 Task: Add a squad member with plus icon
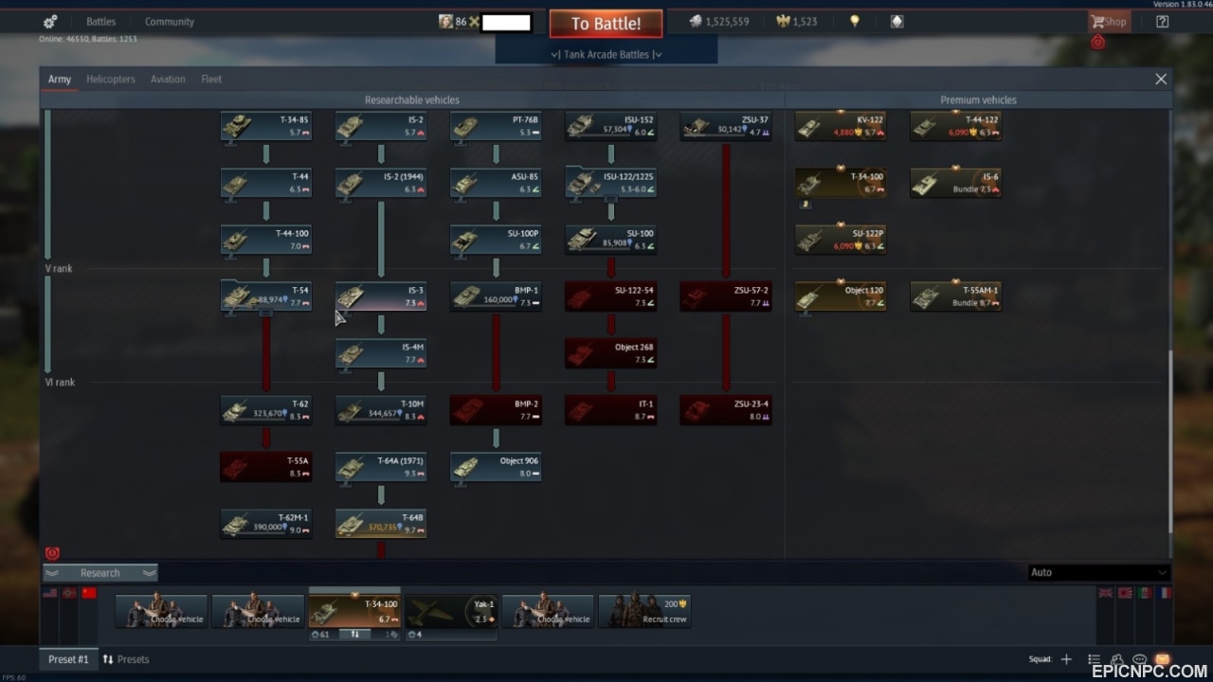[1066, 659]
